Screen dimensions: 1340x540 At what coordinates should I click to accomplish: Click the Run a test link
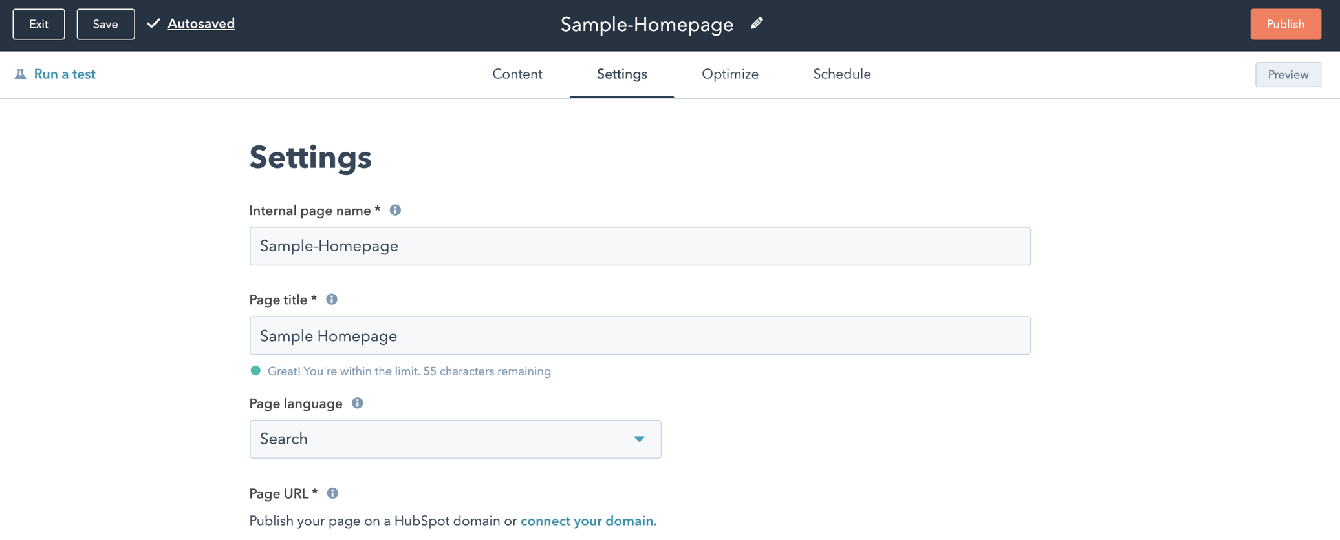[65, 74]
